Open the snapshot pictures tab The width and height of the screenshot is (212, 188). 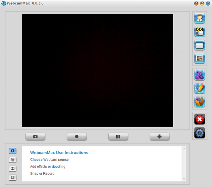pos(13,169)
